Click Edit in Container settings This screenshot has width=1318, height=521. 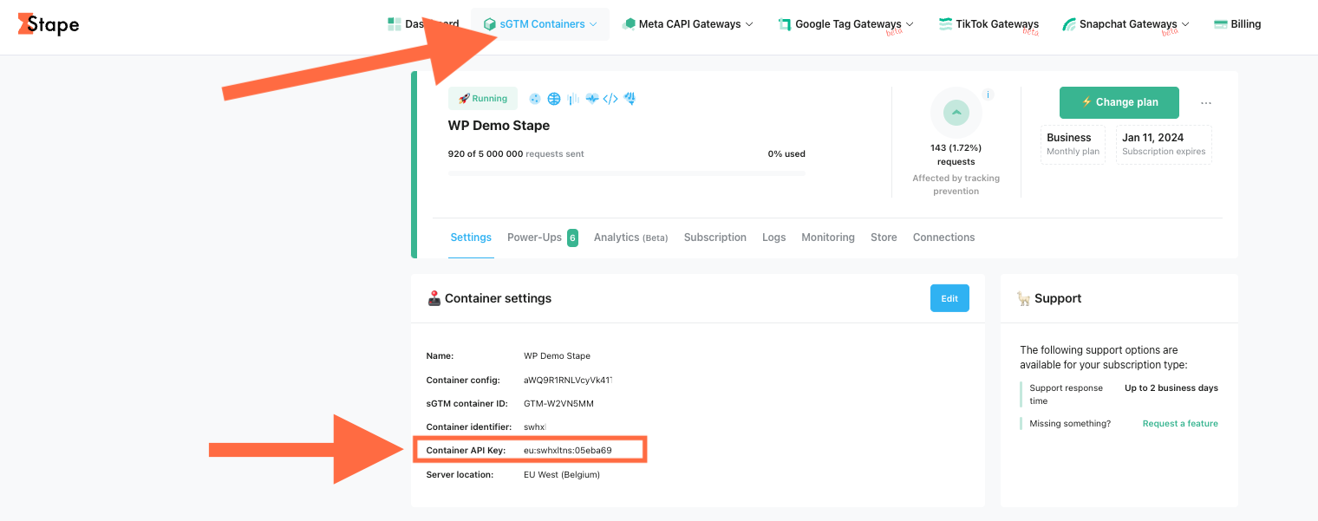tap(949, 298)
